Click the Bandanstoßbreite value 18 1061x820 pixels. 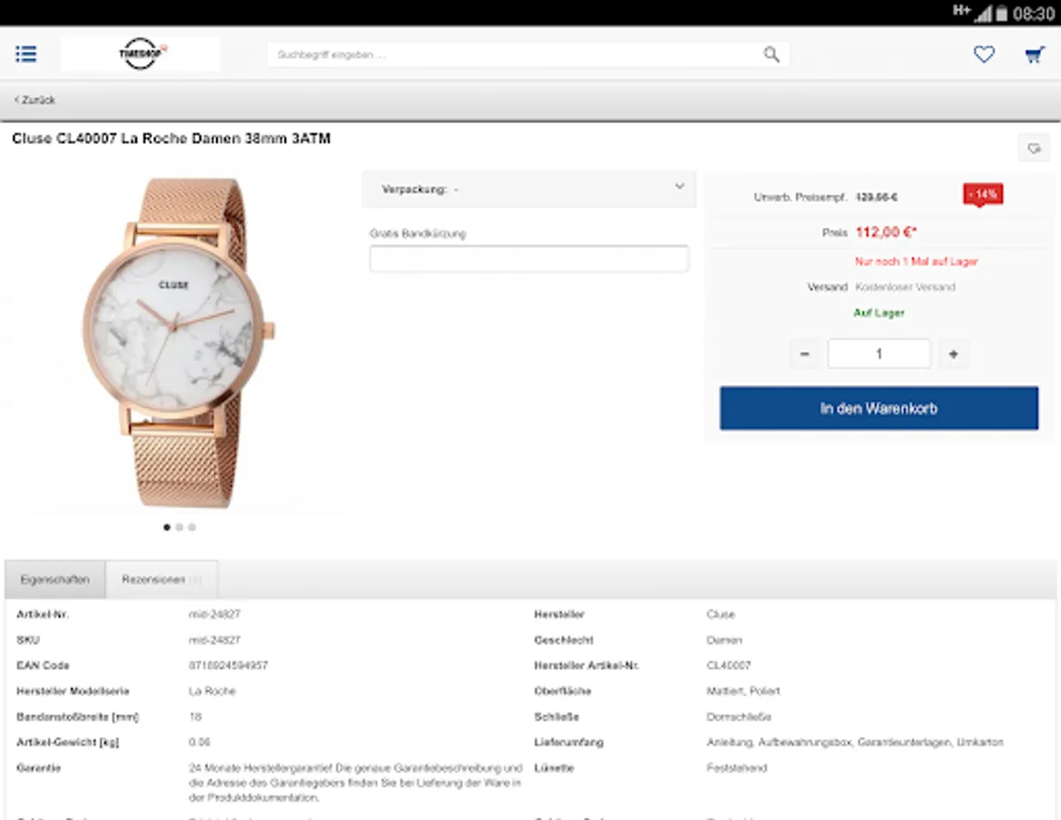tap(196, 716)
